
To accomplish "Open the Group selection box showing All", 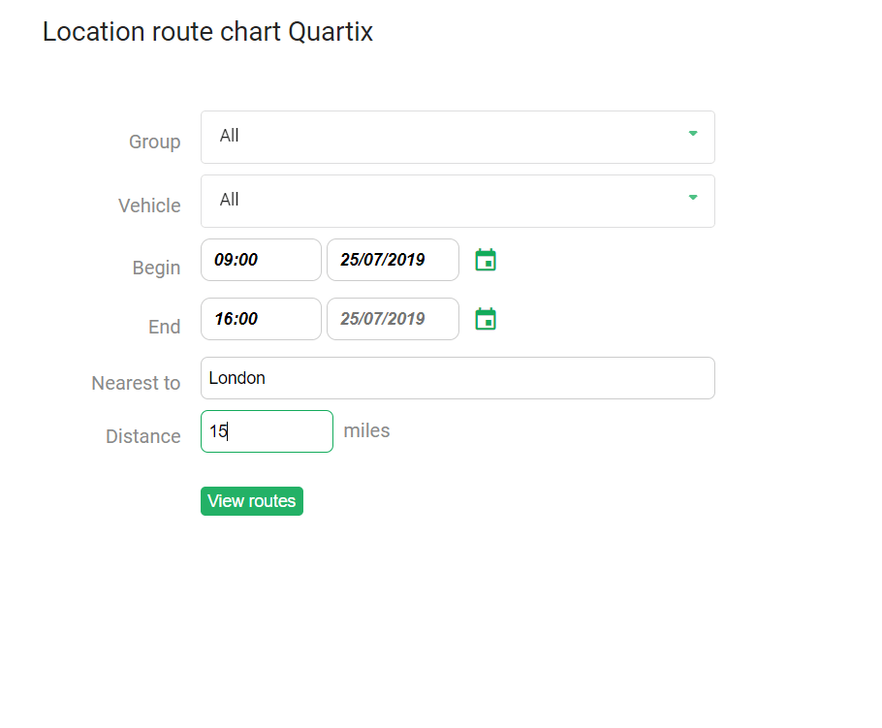I will [457, 138].
